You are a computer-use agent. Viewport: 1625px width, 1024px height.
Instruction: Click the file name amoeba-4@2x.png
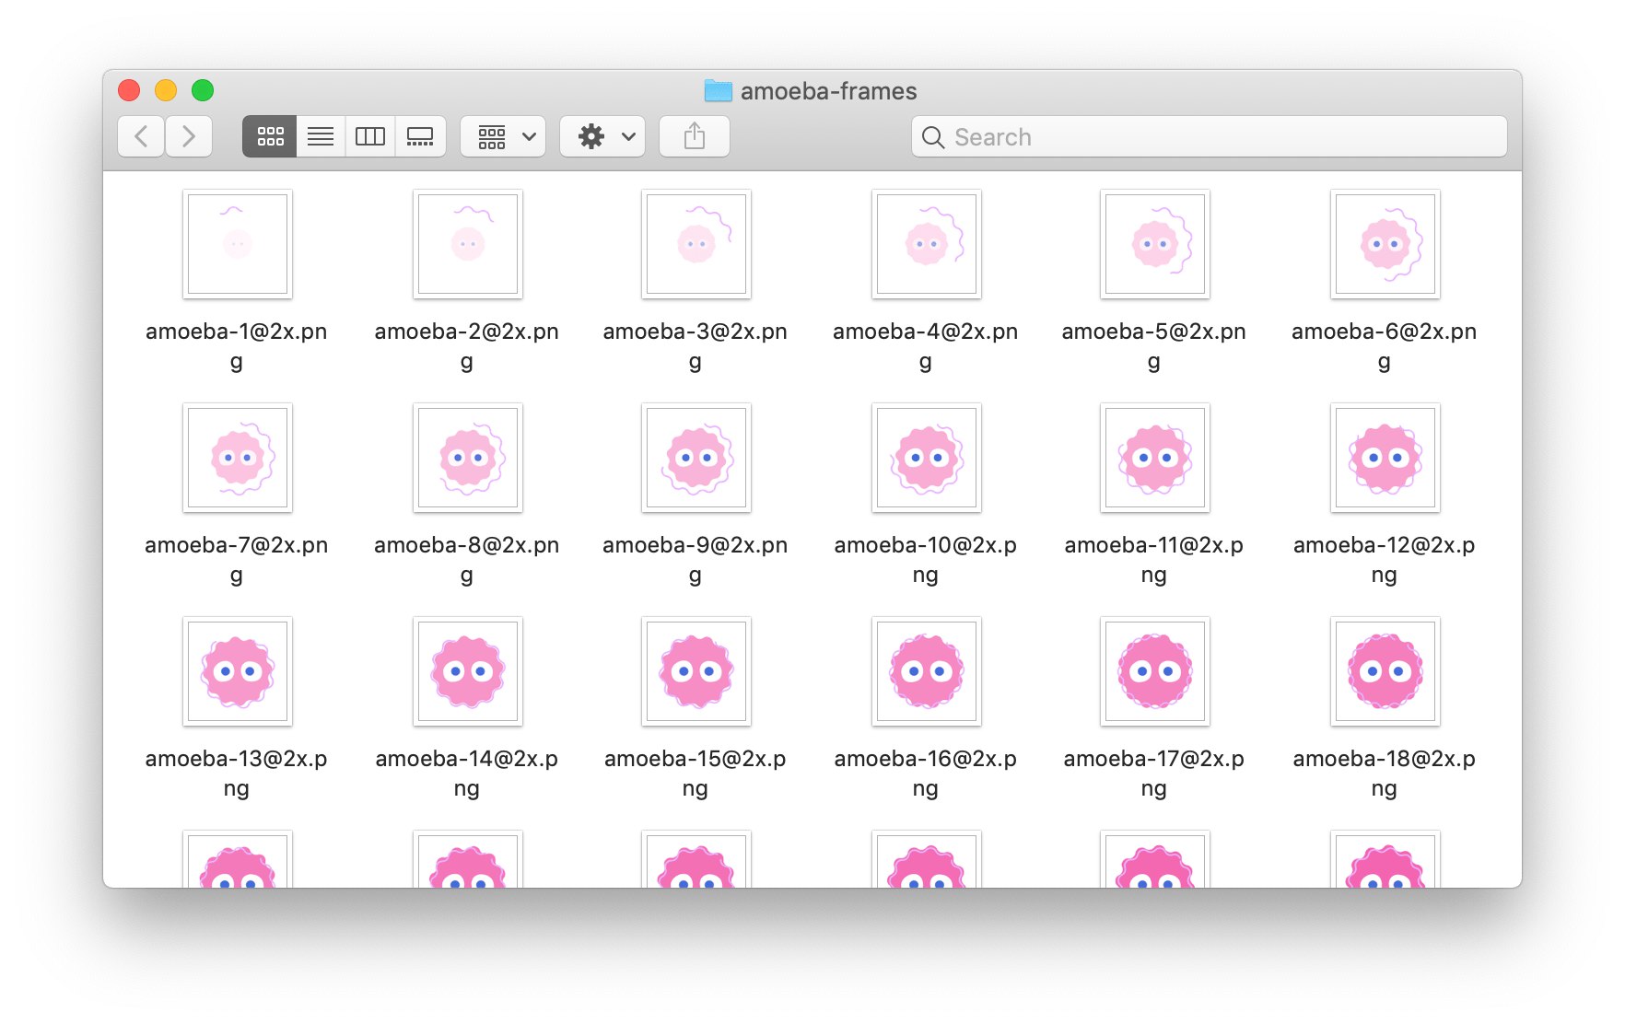point(926,345)
